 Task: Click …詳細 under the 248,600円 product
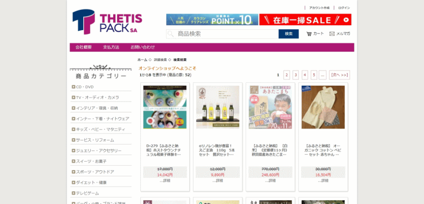click(x=270, y=180)
